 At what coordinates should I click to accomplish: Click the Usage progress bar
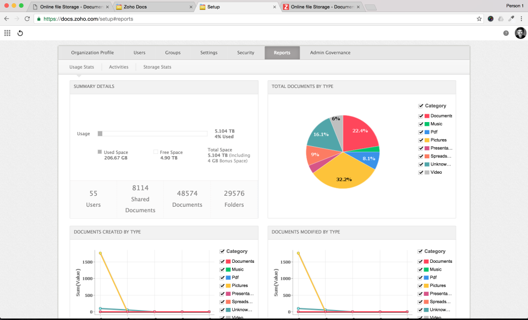pos(152,133)
